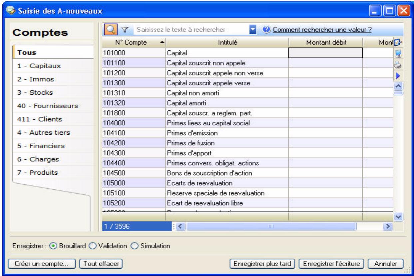The height and width of the screenshot is (276, 414).
Task: Open the 411 - Clients tab
Action: [52, 119]
